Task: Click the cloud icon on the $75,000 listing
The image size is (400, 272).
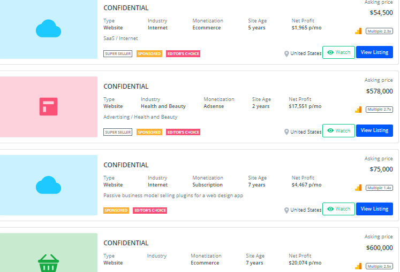Action: (x=49, y=185)
